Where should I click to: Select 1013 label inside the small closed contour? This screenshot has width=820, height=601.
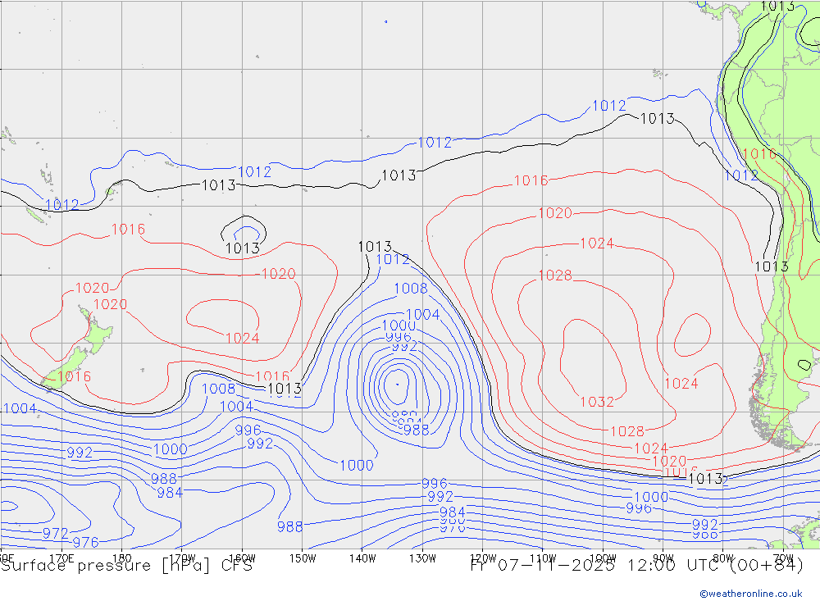[x=242, y=248]
